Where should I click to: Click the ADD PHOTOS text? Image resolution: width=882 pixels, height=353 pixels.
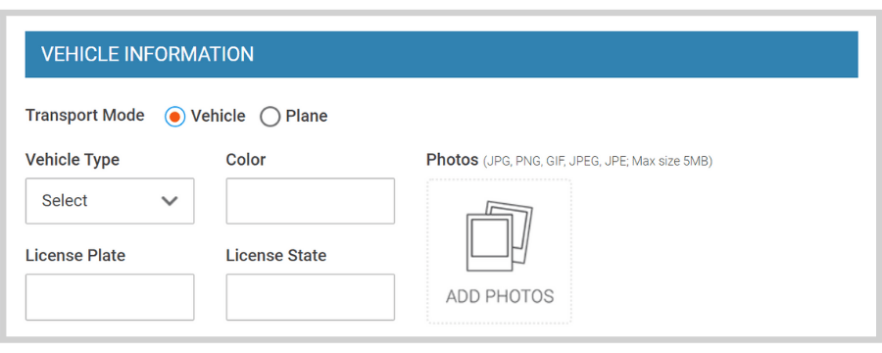click(x=500, y=296)
